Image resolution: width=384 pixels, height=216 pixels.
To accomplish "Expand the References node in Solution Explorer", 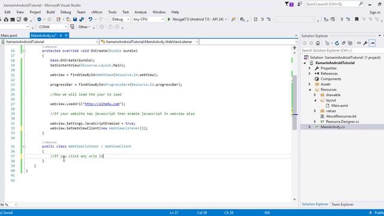I will click(310, 73).
